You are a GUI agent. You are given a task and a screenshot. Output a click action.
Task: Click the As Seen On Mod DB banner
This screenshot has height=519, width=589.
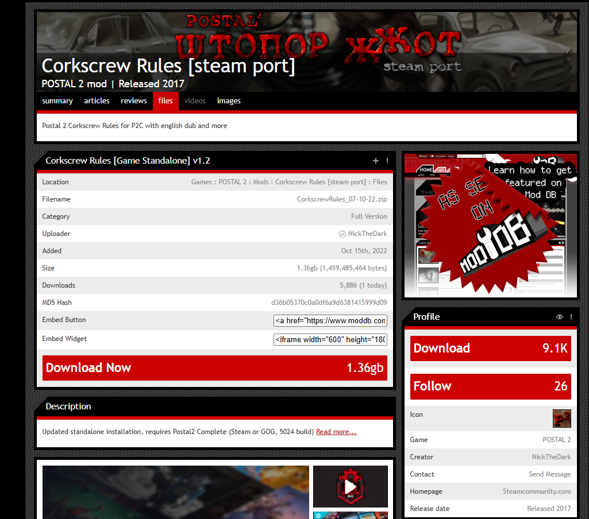coord(491,226)
